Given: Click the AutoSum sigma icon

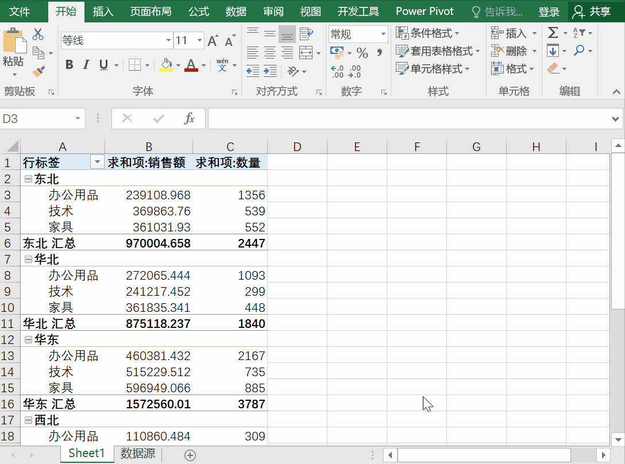Looking at the screenshot, I should tap(553, 33).
